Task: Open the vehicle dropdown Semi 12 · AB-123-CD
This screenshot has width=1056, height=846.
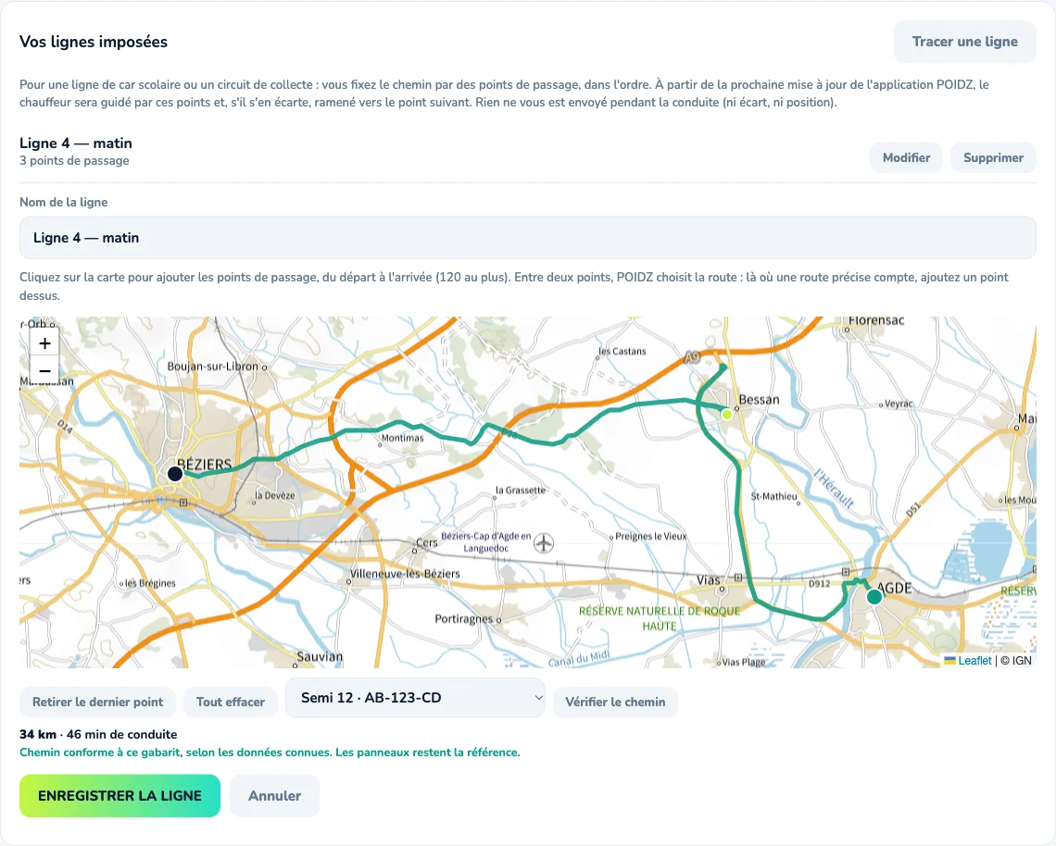Action: click(415, 698)
